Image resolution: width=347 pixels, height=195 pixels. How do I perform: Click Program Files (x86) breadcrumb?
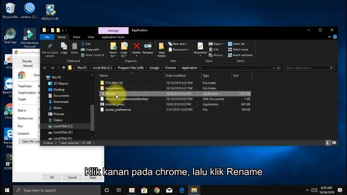click(131, 68)
